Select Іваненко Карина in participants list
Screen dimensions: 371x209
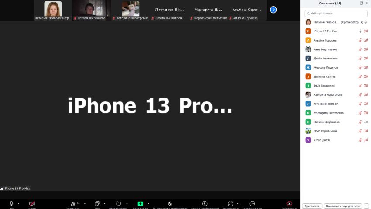[336, 77]
